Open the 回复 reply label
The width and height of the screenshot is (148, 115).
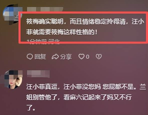click(x=40, y=57)
